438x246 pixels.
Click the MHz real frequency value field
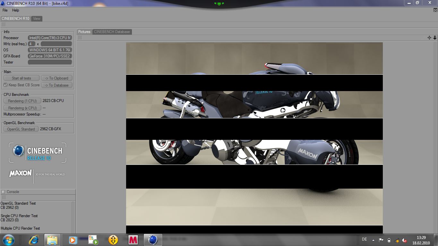tap(56, 44)
